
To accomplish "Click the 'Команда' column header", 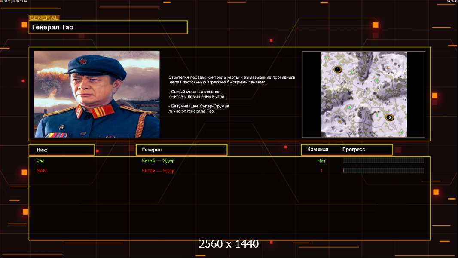I will (x=318, y=149).
